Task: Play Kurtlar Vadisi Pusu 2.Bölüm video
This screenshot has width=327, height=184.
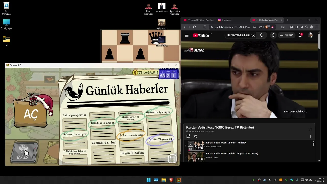Action: click(248, 156)
